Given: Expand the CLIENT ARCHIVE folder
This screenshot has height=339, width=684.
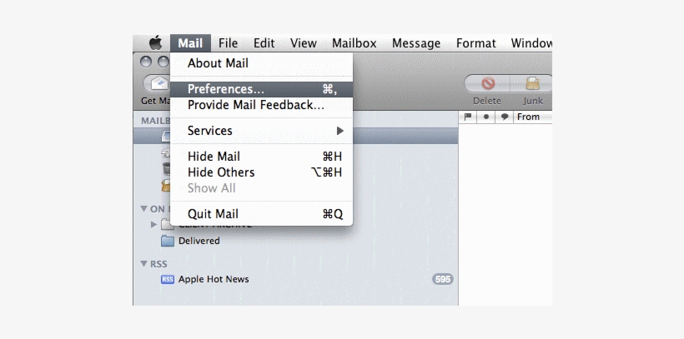Looking at the screenshot, I should (x=153, y=225).
